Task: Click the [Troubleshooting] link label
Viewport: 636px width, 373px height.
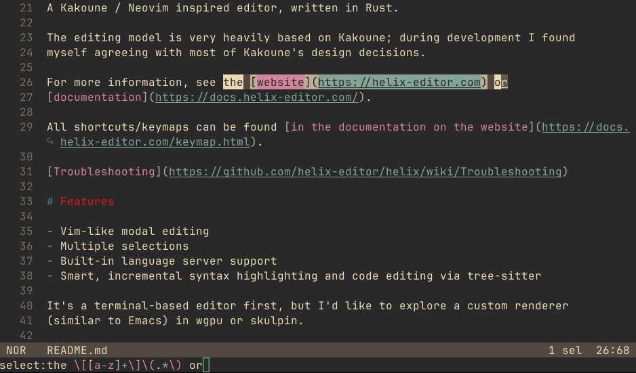Action: [x=104, y=172]
